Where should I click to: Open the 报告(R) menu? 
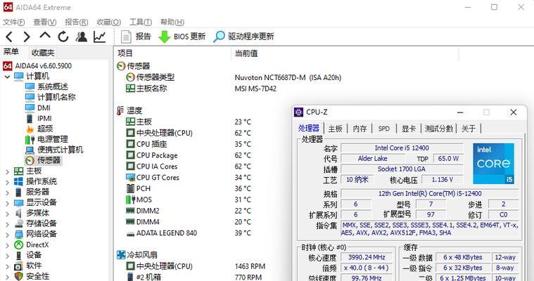point(76,22)
